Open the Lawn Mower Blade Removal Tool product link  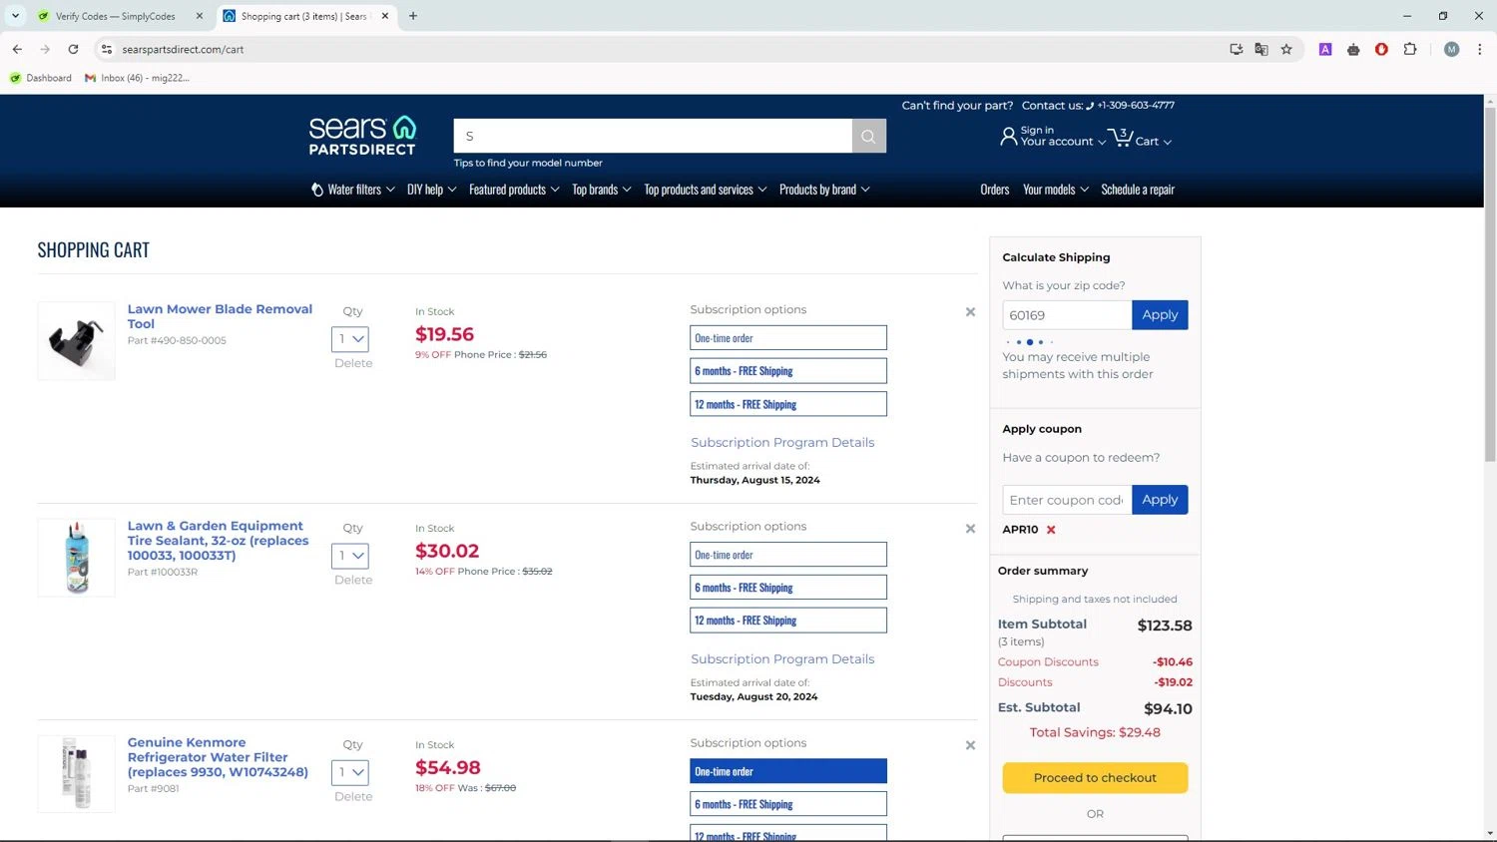tap(220, 316)
